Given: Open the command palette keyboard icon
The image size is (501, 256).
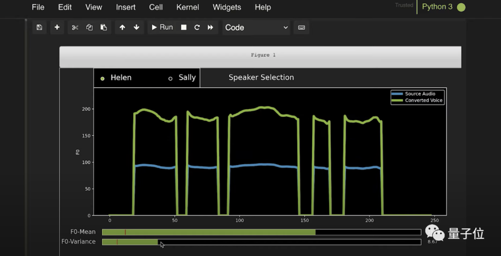Looking at the screenshot, I should pyautogui.click(x=302, y=27).
